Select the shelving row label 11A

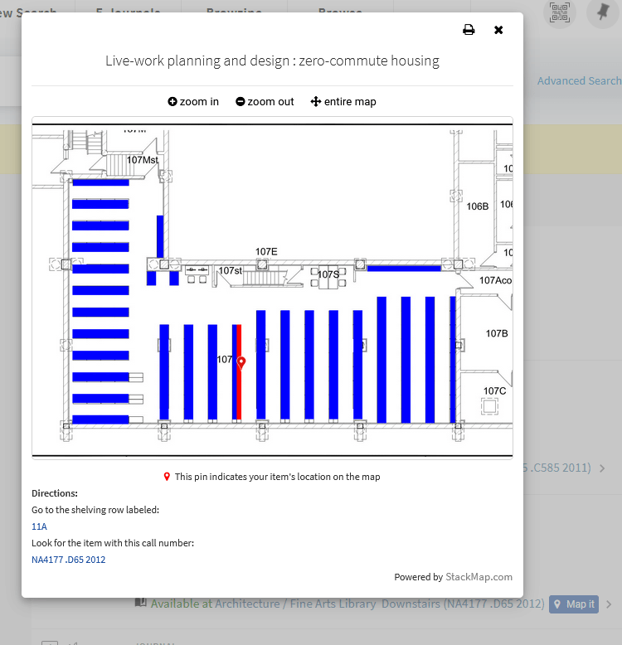[40, 526]
